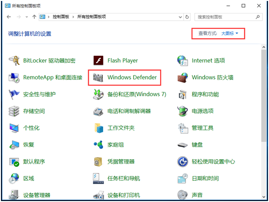Open Internet 选项 globe icon

coord(183,61)
